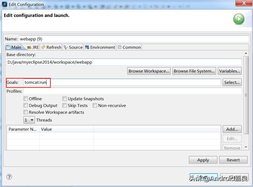Click the help question mark icon

(x=9, y=177)
